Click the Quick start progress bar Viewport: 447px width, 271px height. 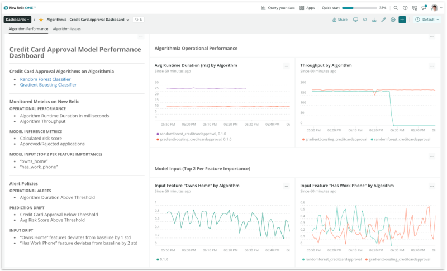pyautogui.click(x=359, y=8)
